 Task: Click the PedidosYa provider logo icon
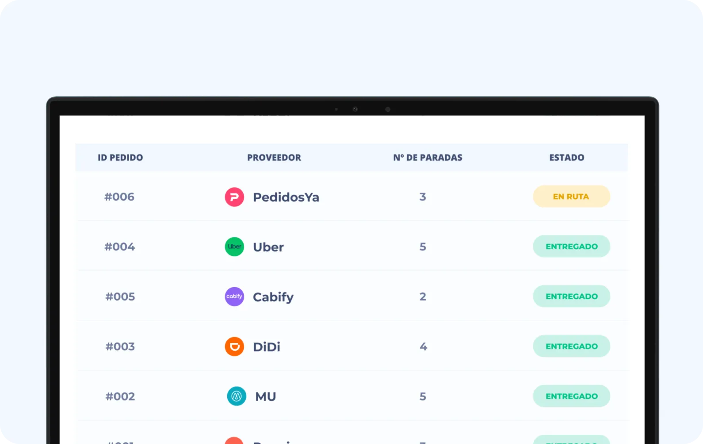[234, 197]
